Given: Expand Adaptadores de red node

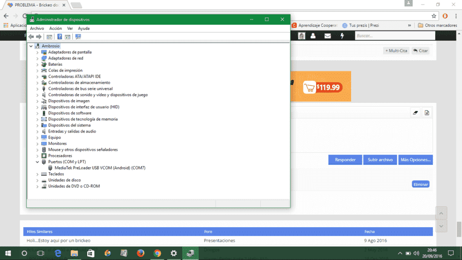Looking at the screenshot, I should point(37,59).
